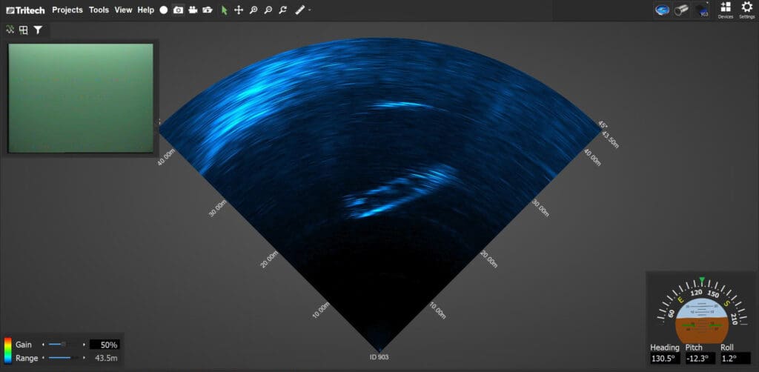
Task: Click the first magnifier zoom icon
Action: (253, 10)
